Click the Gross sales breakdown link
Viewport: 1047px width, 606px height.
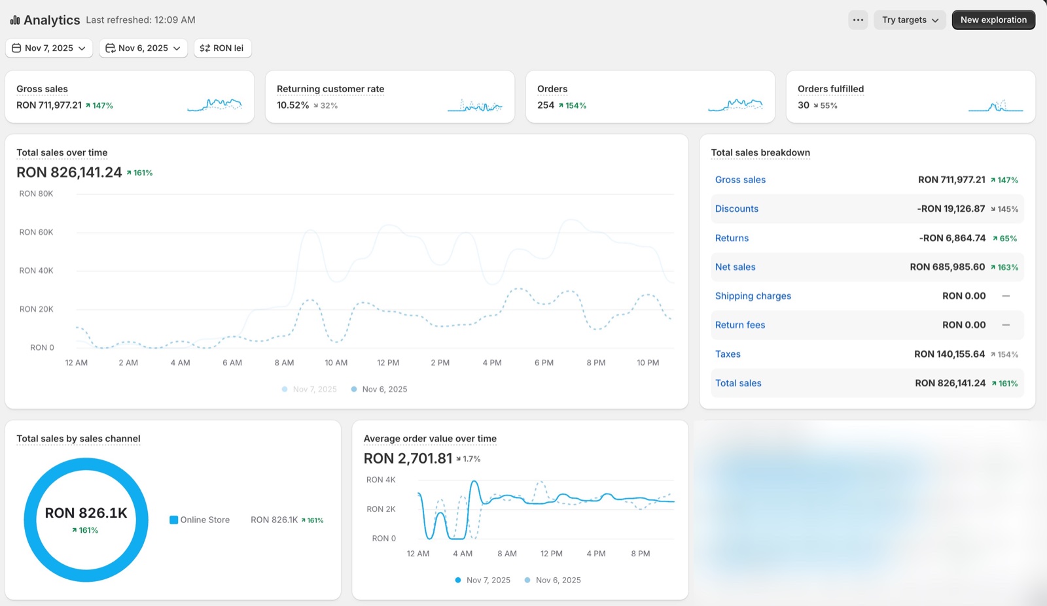(740, 180)
